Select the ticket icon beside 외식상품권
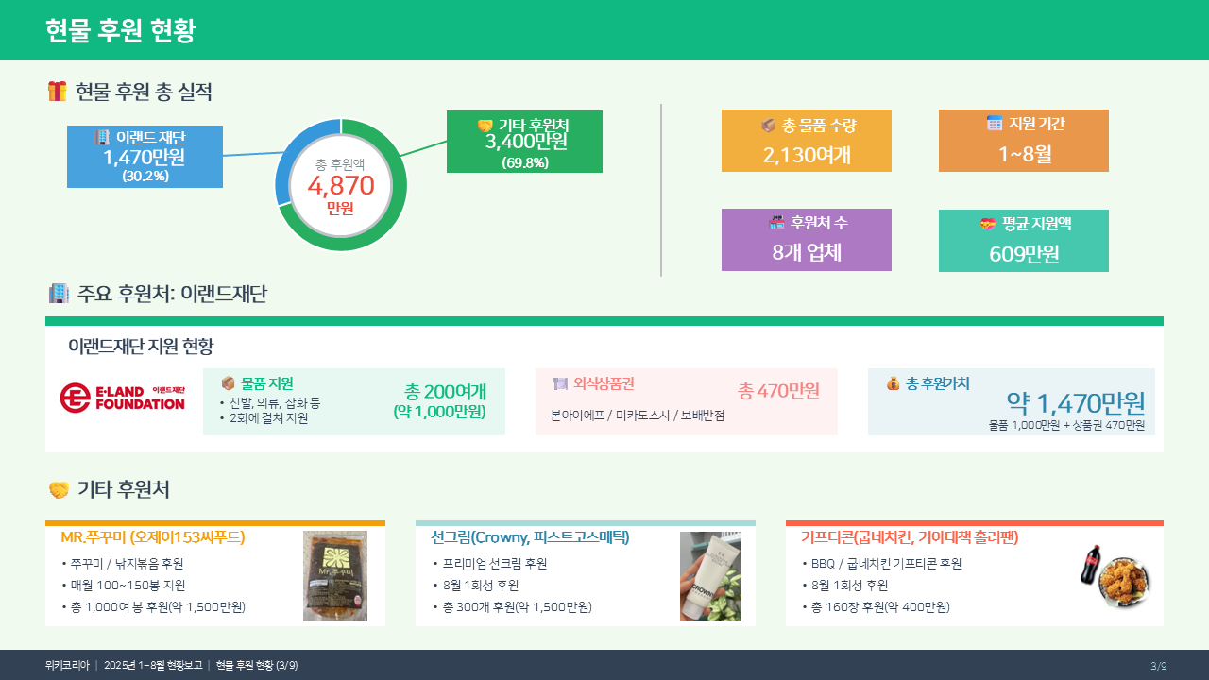Image resolution: width=1209 pixels, height=680 pixels. (560, 383)
